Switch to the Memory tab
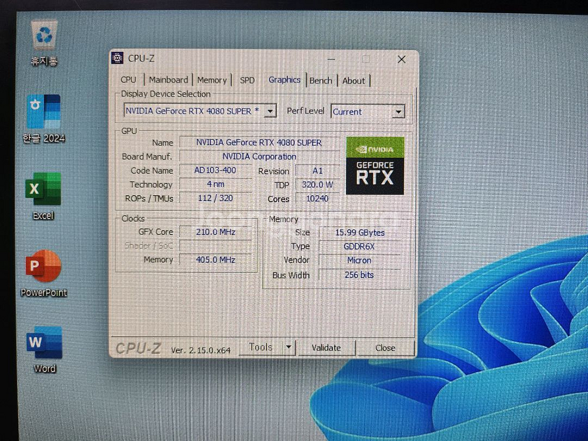Viewport: 588px width, 441px height. (212, 80)
